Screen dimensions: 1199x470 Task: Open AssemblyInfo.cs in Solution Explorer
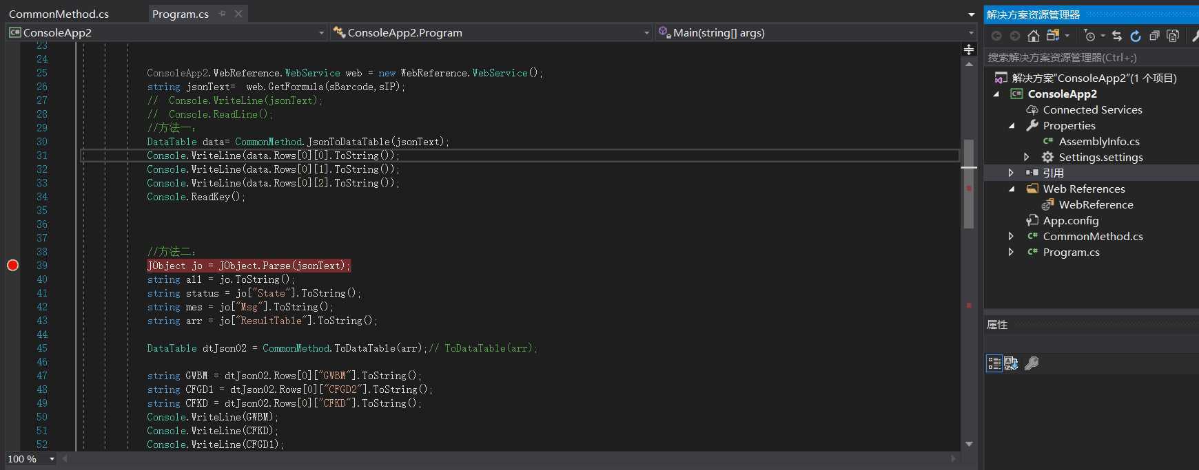click(1099, 142)
